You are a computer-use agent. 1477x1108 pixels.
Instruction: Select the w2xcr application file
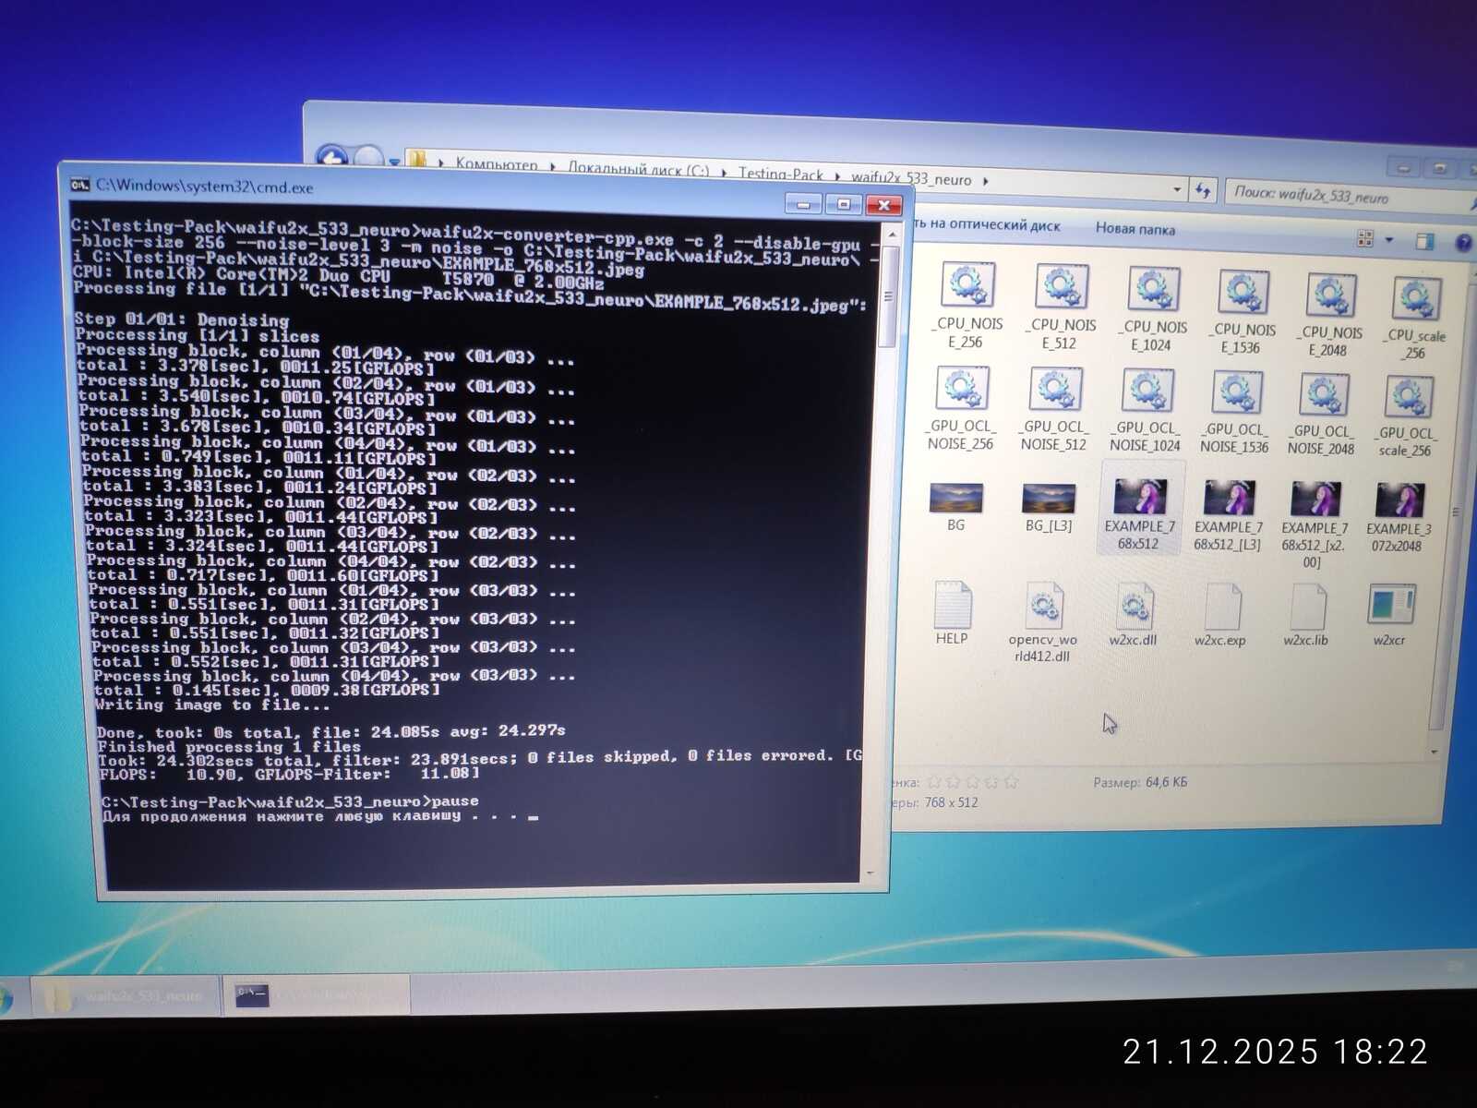point(1391,617)
